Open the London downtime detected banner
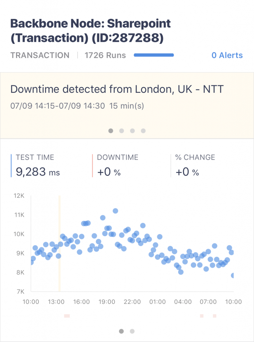Viewport: 254px width, 342px height. tap(127, 105)
